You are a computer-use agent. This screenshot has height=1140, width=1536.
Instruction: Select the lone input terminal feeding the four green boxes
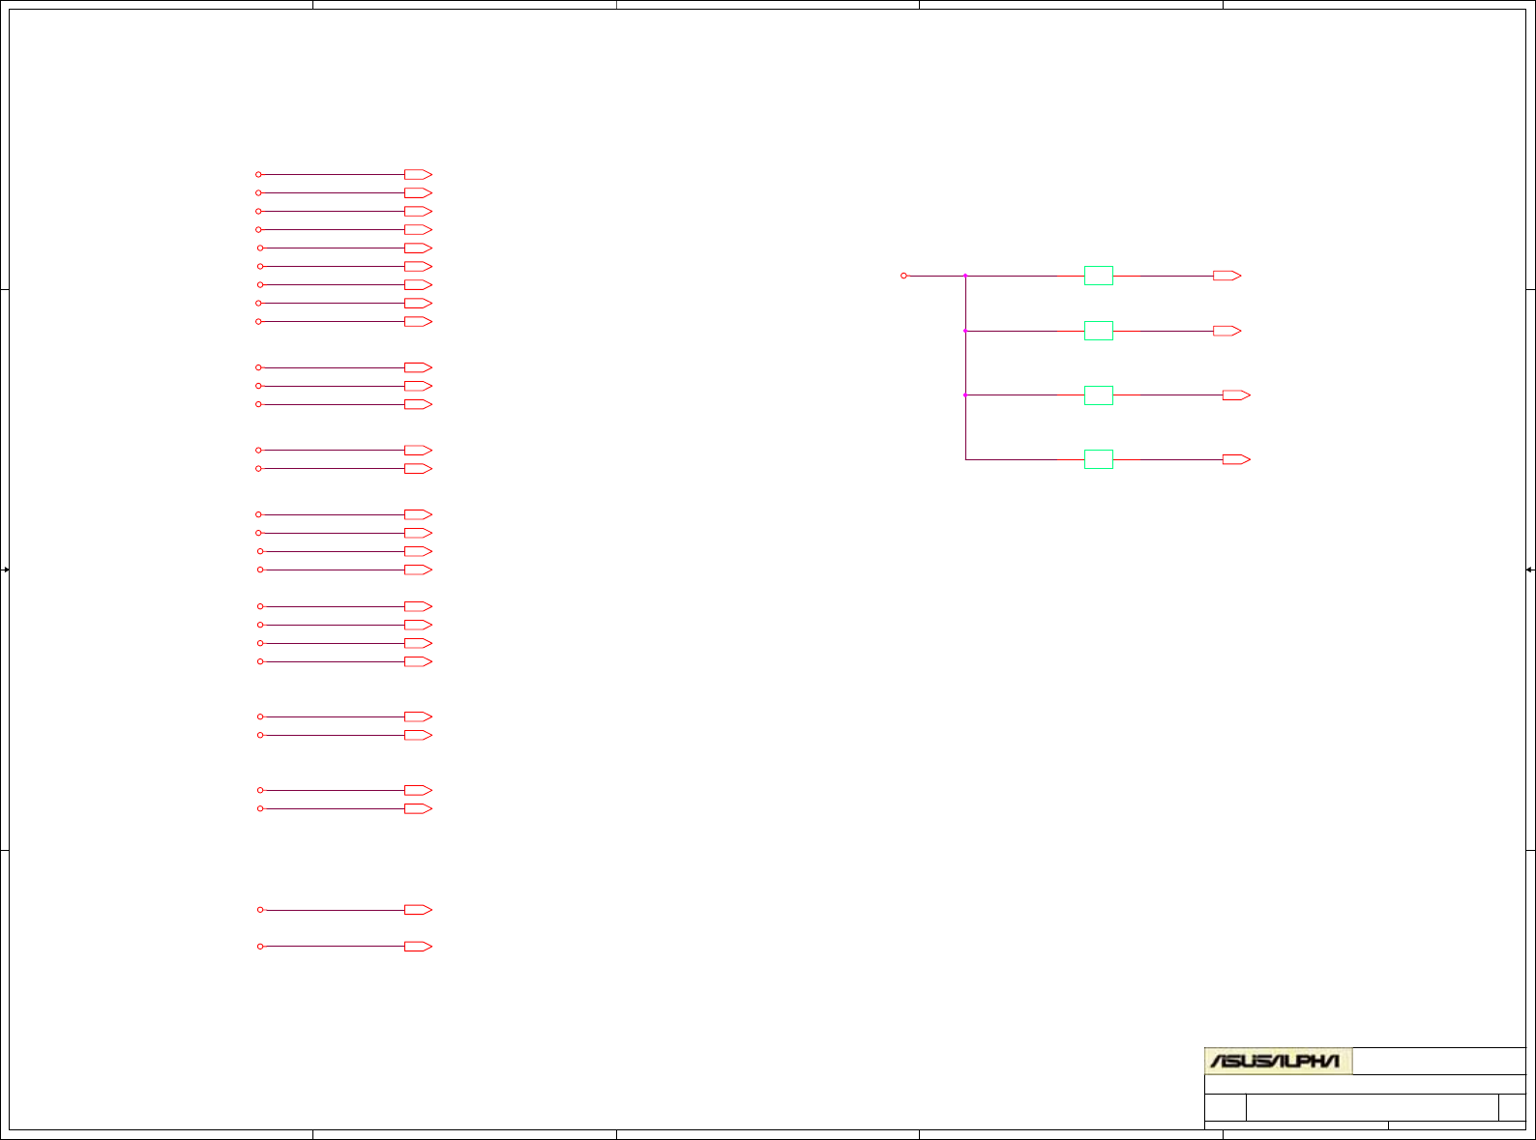coord(904,276)
